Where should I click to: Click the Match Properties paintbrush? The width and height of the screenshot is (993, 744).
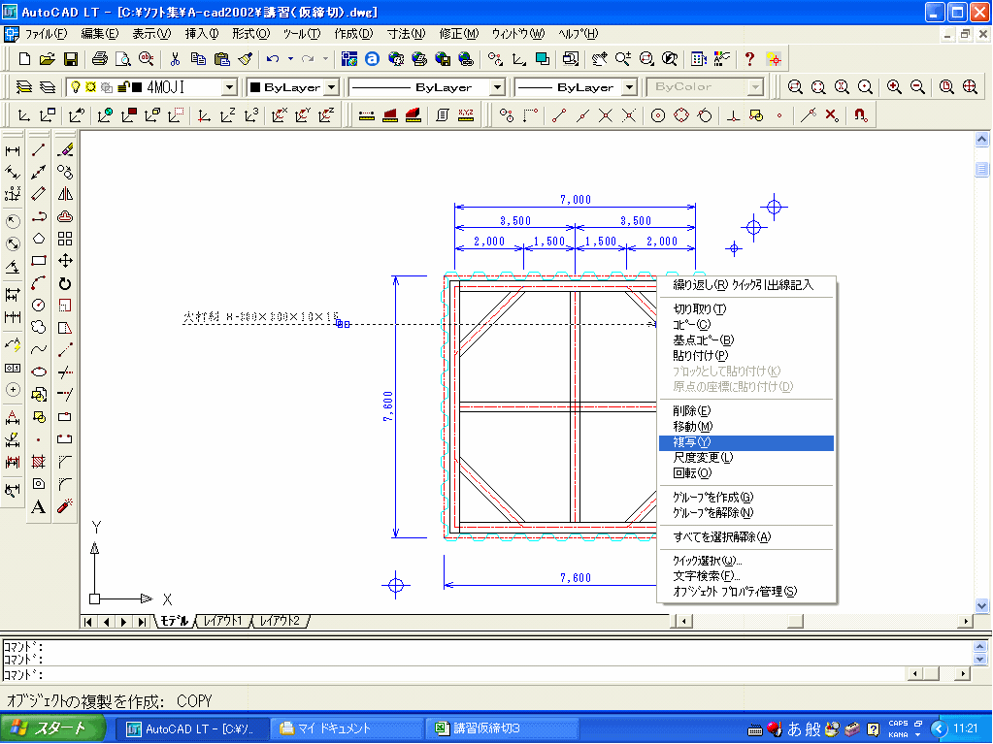click(245, 59)
